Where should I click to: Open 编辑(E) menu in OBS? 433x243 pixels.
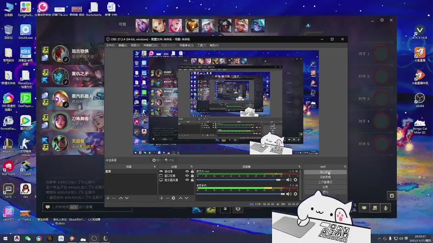[x=123, y=45]
